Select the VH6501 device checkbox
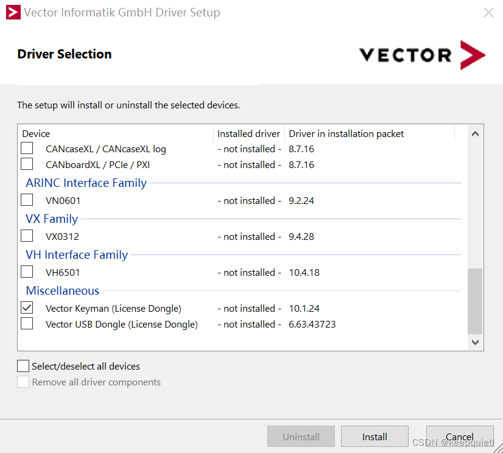The image size is (503, 453). 27,272
